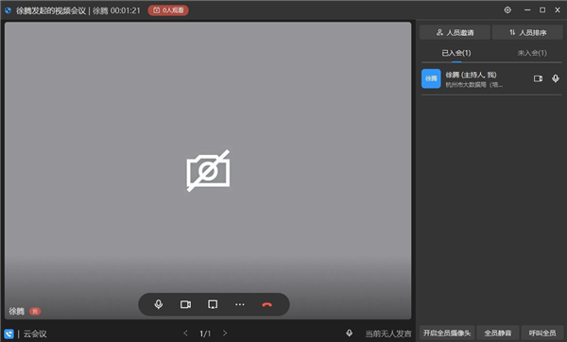Click 徐腾 (主持人, 我) participant name
Image resolution: width=567 pixels, height=342 pixels.
click(x=471, y=75)
